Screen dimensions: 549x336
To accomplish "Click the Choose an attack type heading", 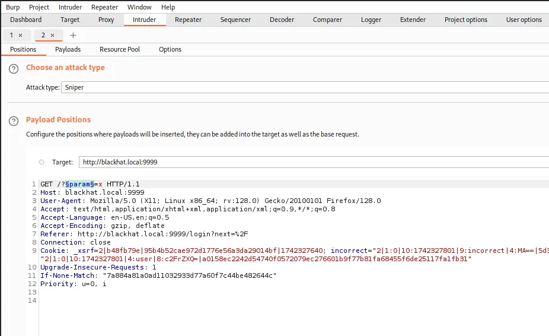I will pos(65,67).
